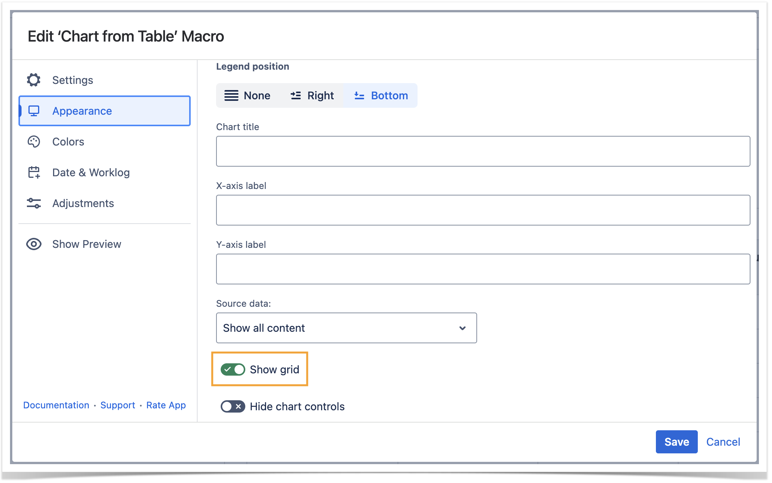Click into the Chart title field
The height and width of the screenshot is (483, 772).
pos(483,151)
